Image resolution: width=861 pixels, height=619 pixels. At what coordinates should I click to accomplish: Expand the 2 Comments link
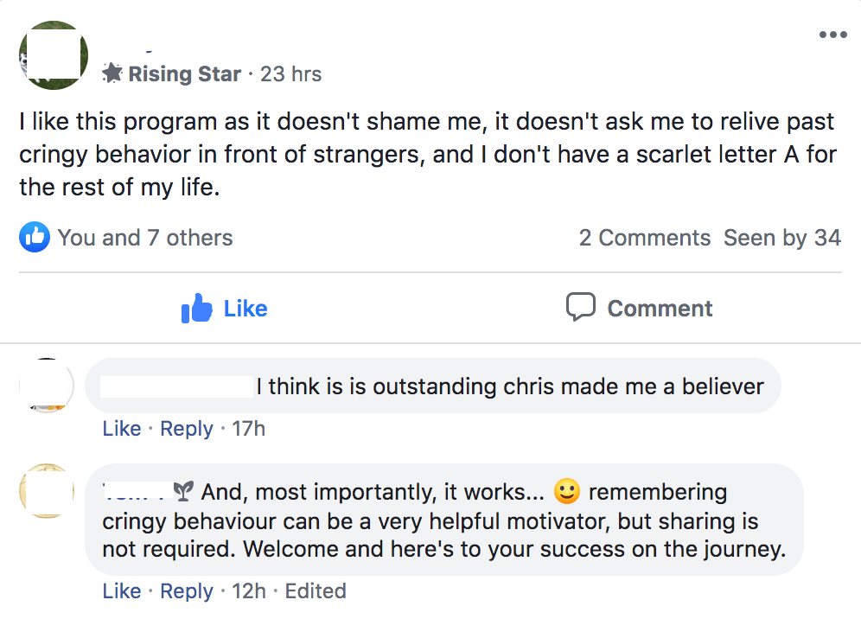tap(645, 238)
